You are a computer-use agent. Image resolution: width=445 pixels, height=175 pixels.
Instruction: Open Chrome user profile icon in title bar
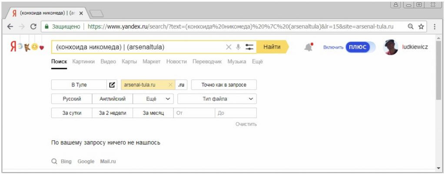point(395,4)
